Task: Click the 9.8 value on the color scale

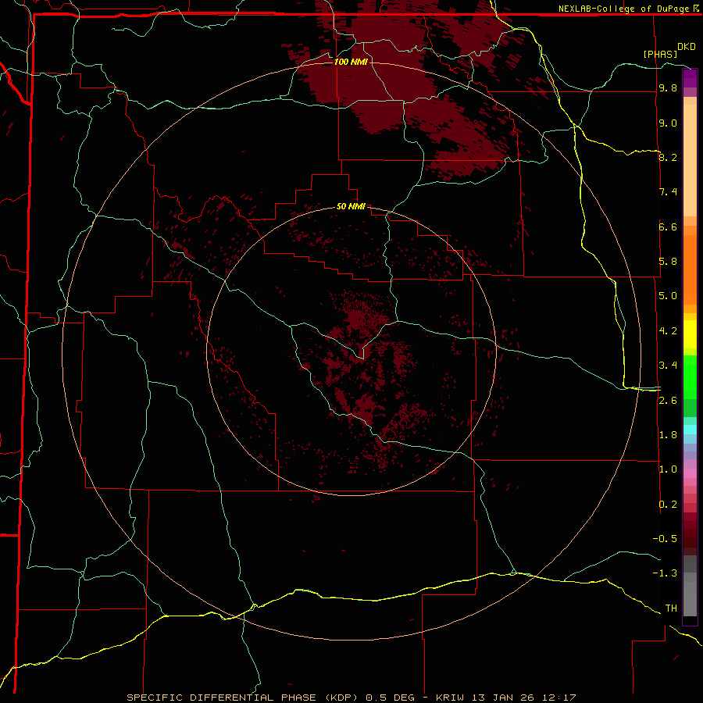Action: tap(668, 88)
